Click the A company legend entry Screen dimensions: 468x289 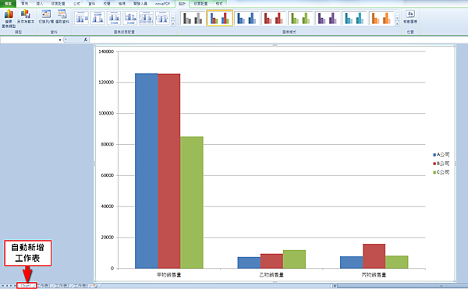(x=441, y=155)
